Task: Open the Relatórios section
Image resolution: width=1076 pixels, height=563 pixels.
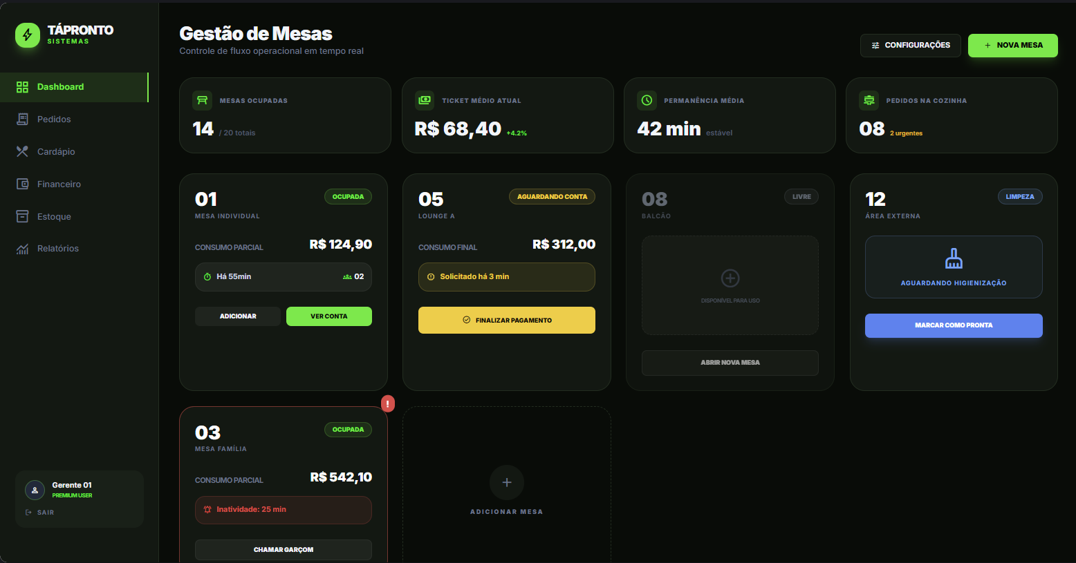Action: [57, 249]
